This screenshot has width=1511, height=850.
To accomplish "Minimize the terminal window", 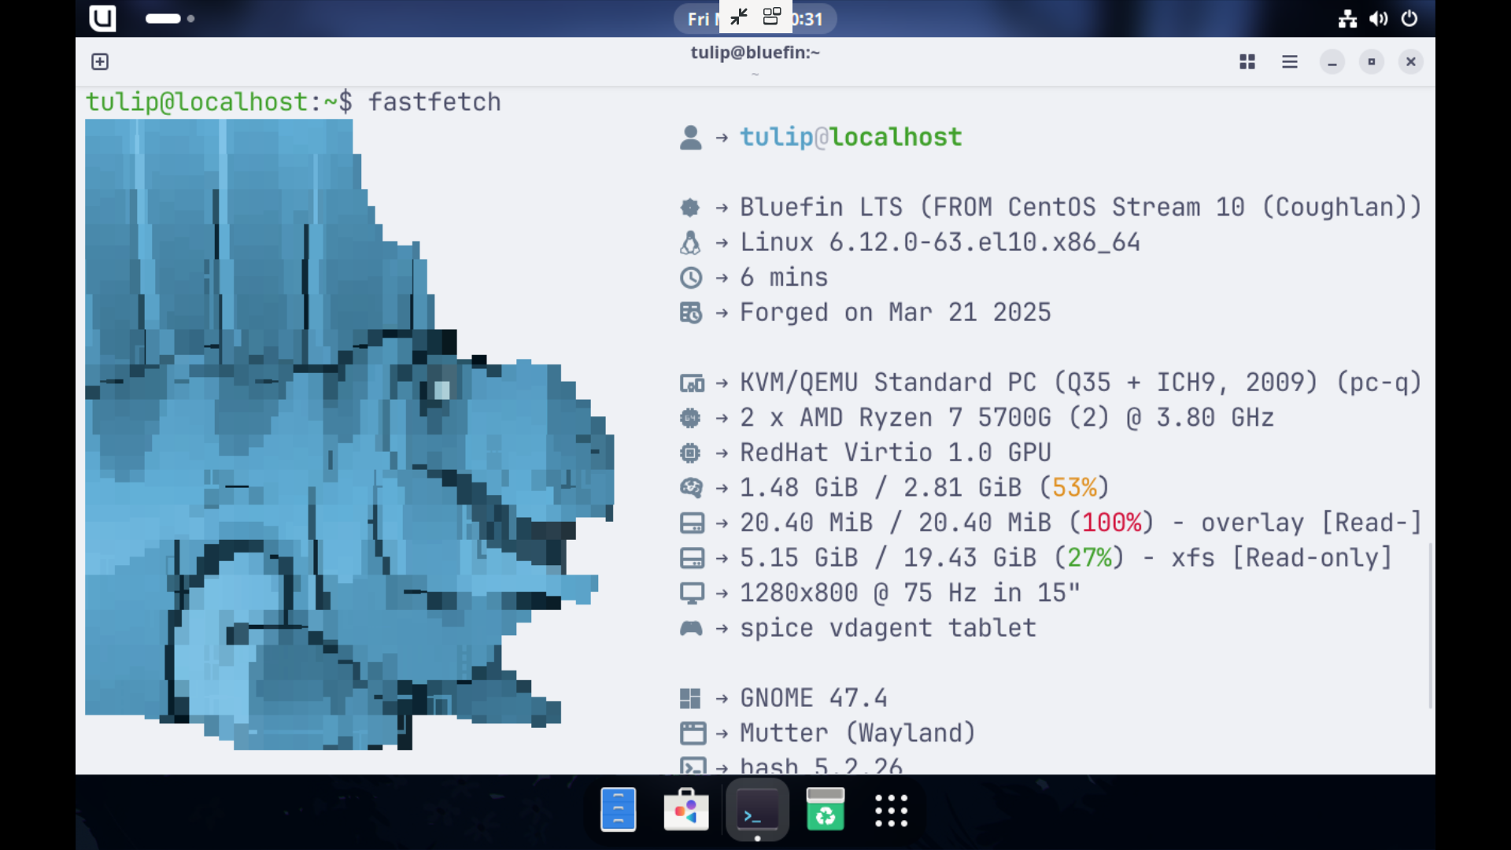I will 1332,61.
